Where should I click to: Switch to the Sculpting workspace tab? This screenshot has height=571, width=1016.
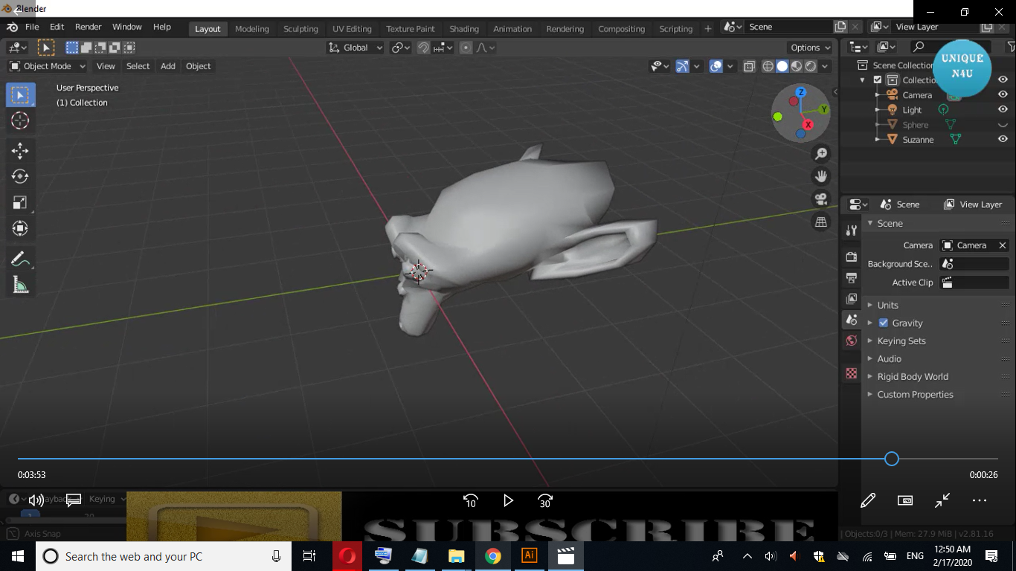pos(300,28)
